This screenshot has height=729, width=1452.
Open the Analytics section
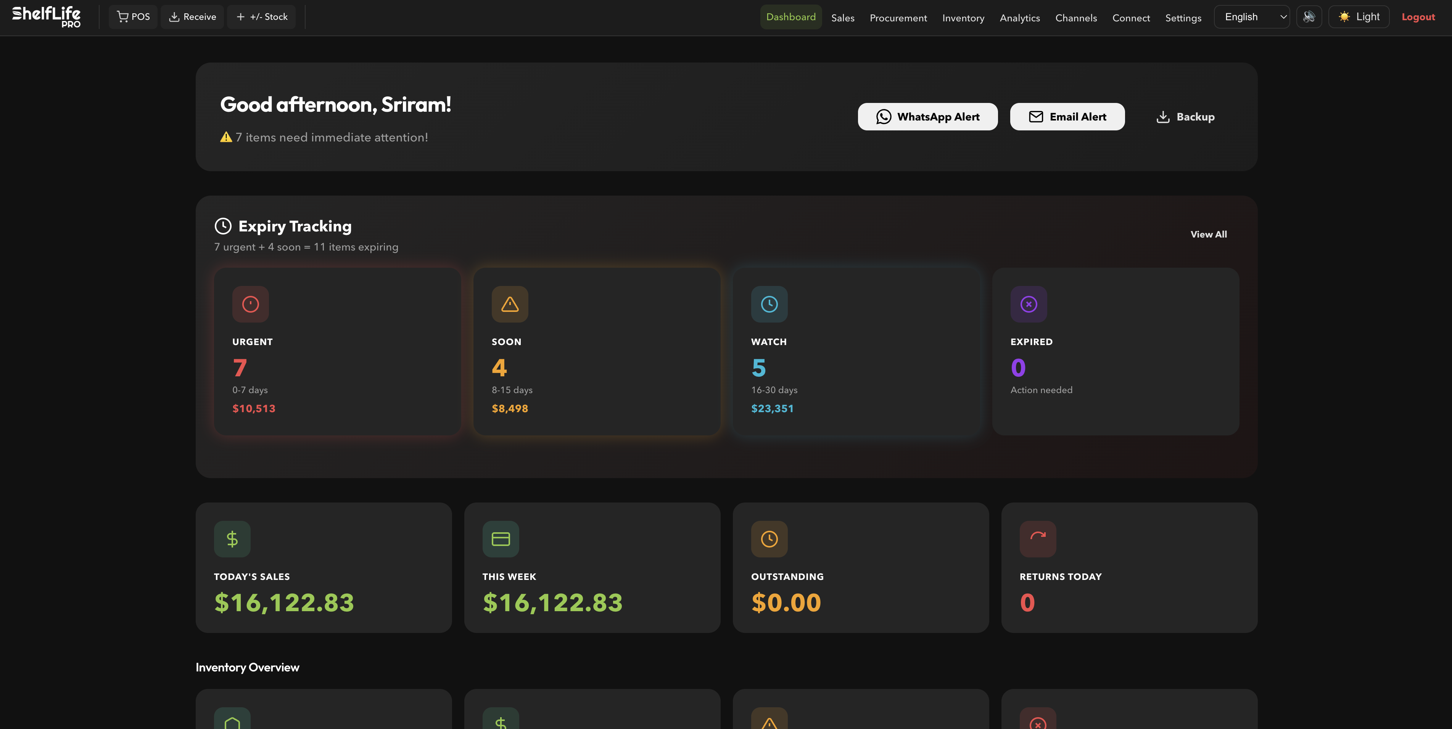click(x=1020, y=18)
